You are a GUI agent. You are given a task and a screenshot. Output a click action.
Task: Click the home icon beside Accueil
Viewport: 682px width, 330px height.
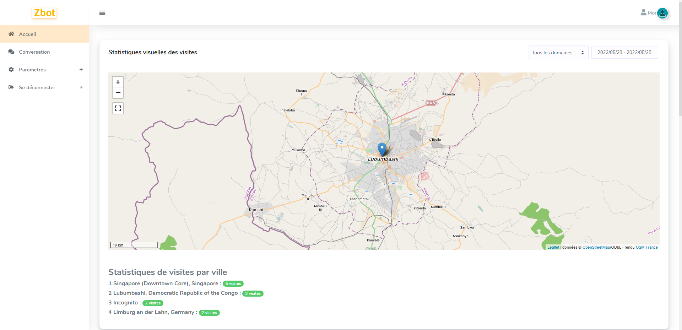tap(11, 34)
